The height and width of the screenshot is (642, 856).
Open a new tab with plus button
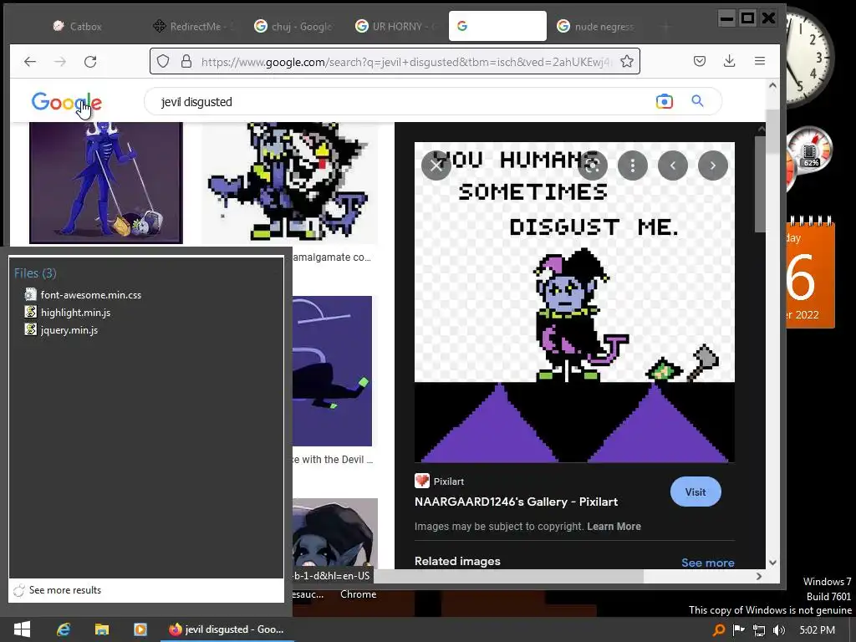[x=666, y=26]
